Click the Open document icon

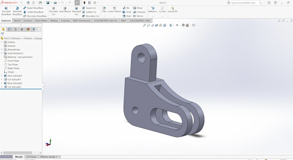(41, 3)
